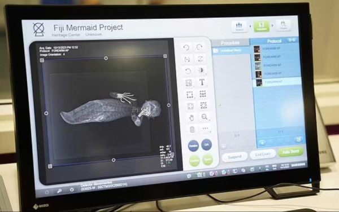This screenshot has height=212, width=339.
Task: Click the right middle crop handle circle
Action: 168,105
